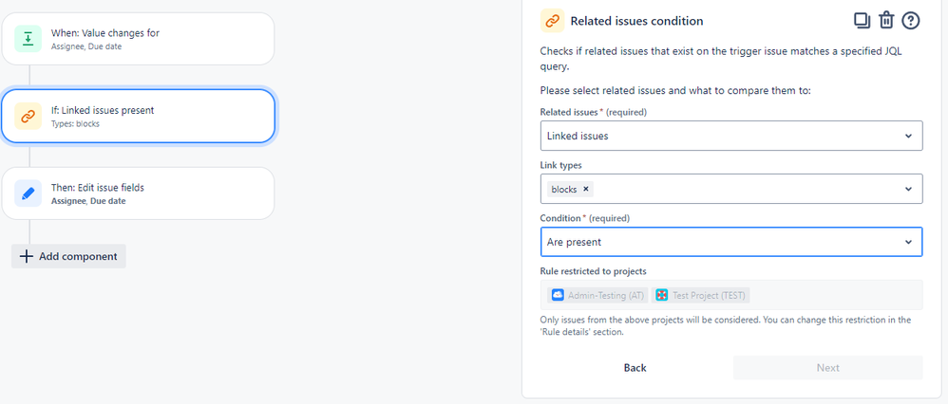Open the Condition dropdown showing Are present
The width and height of the screenshot is (948, 404).
[730, 242]
